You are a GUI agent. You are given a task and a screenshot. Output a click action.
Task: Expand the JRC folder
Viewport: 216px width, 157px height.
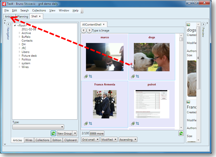click(x=19, y=48)
